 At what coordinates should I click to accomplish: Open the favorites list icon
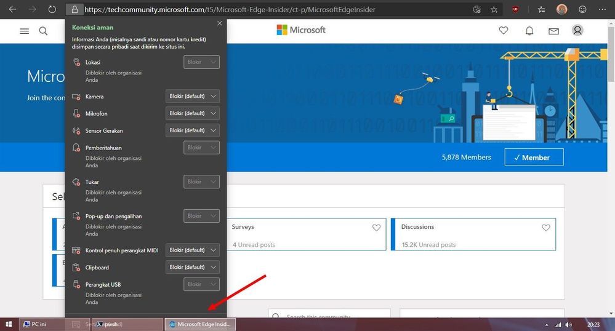click(x=541, y=9)
